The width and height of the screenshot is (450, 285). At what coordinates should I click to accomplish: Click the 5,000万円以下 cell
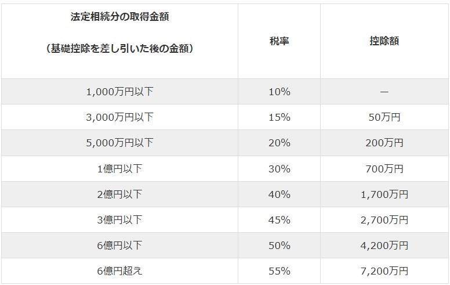click(119, 143)
